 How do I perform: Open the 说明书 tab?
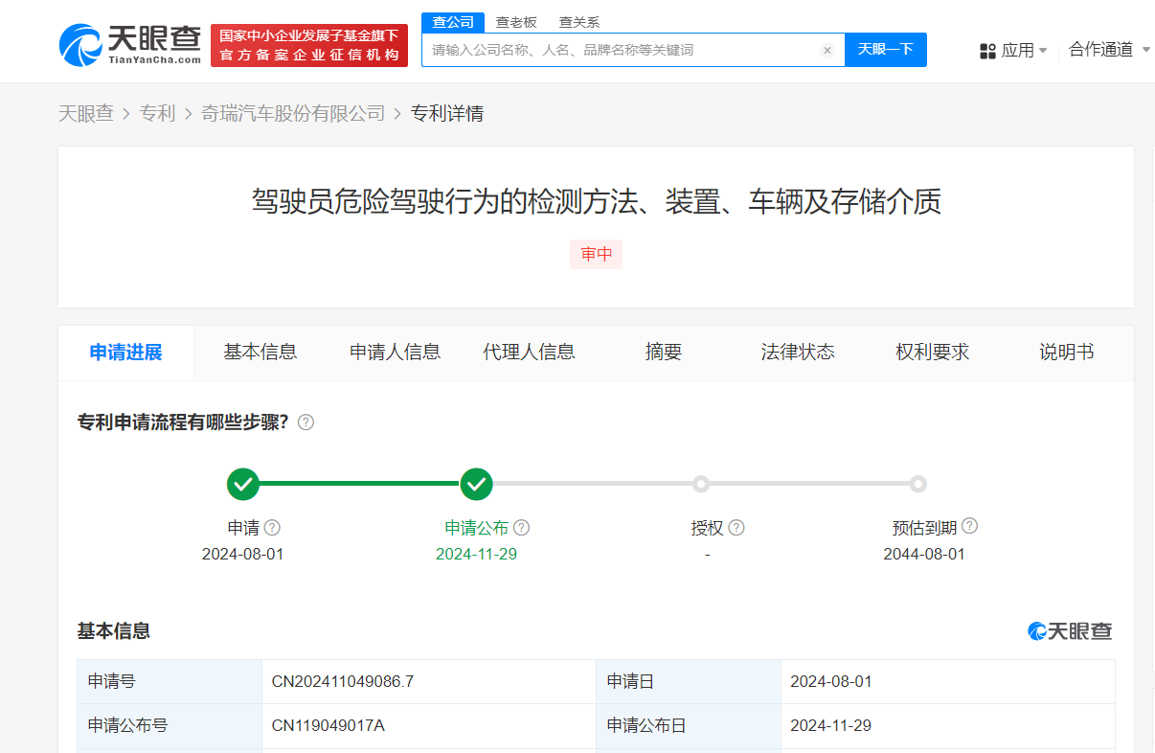tap(1067, 353)
